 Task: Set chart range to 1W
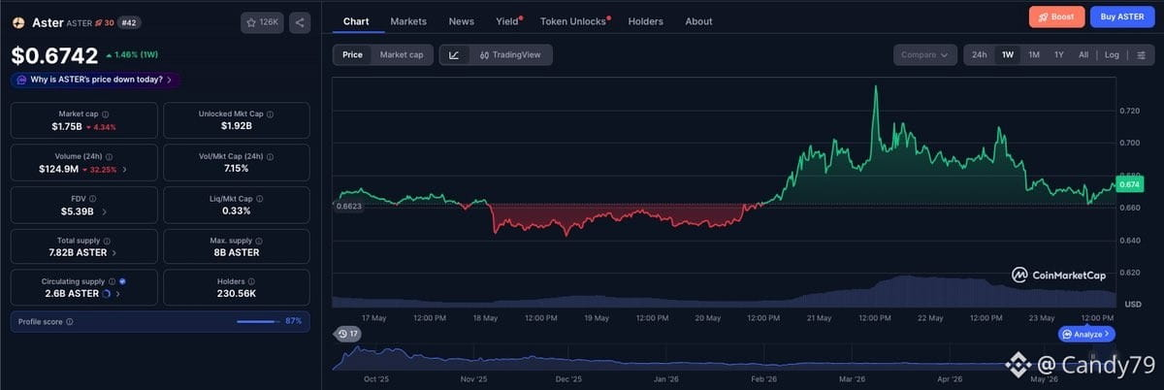[1008, 55]
